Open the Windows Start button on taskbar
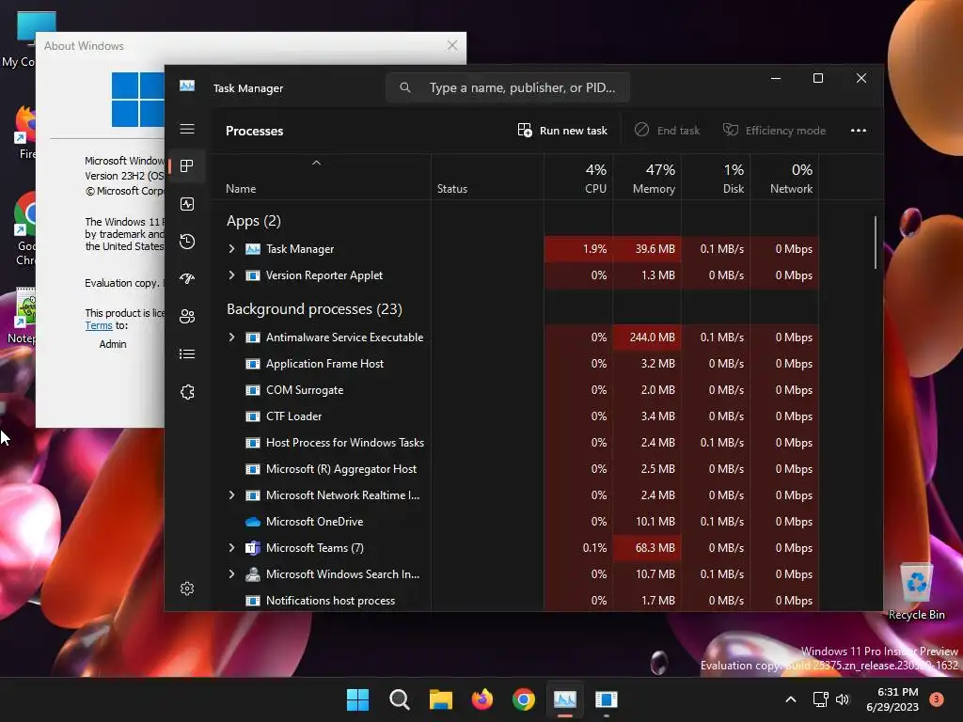 [x=358, y=699]
